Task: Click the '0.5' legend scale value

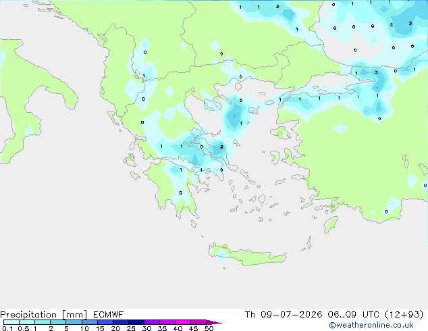Action: tap(24, 328)
